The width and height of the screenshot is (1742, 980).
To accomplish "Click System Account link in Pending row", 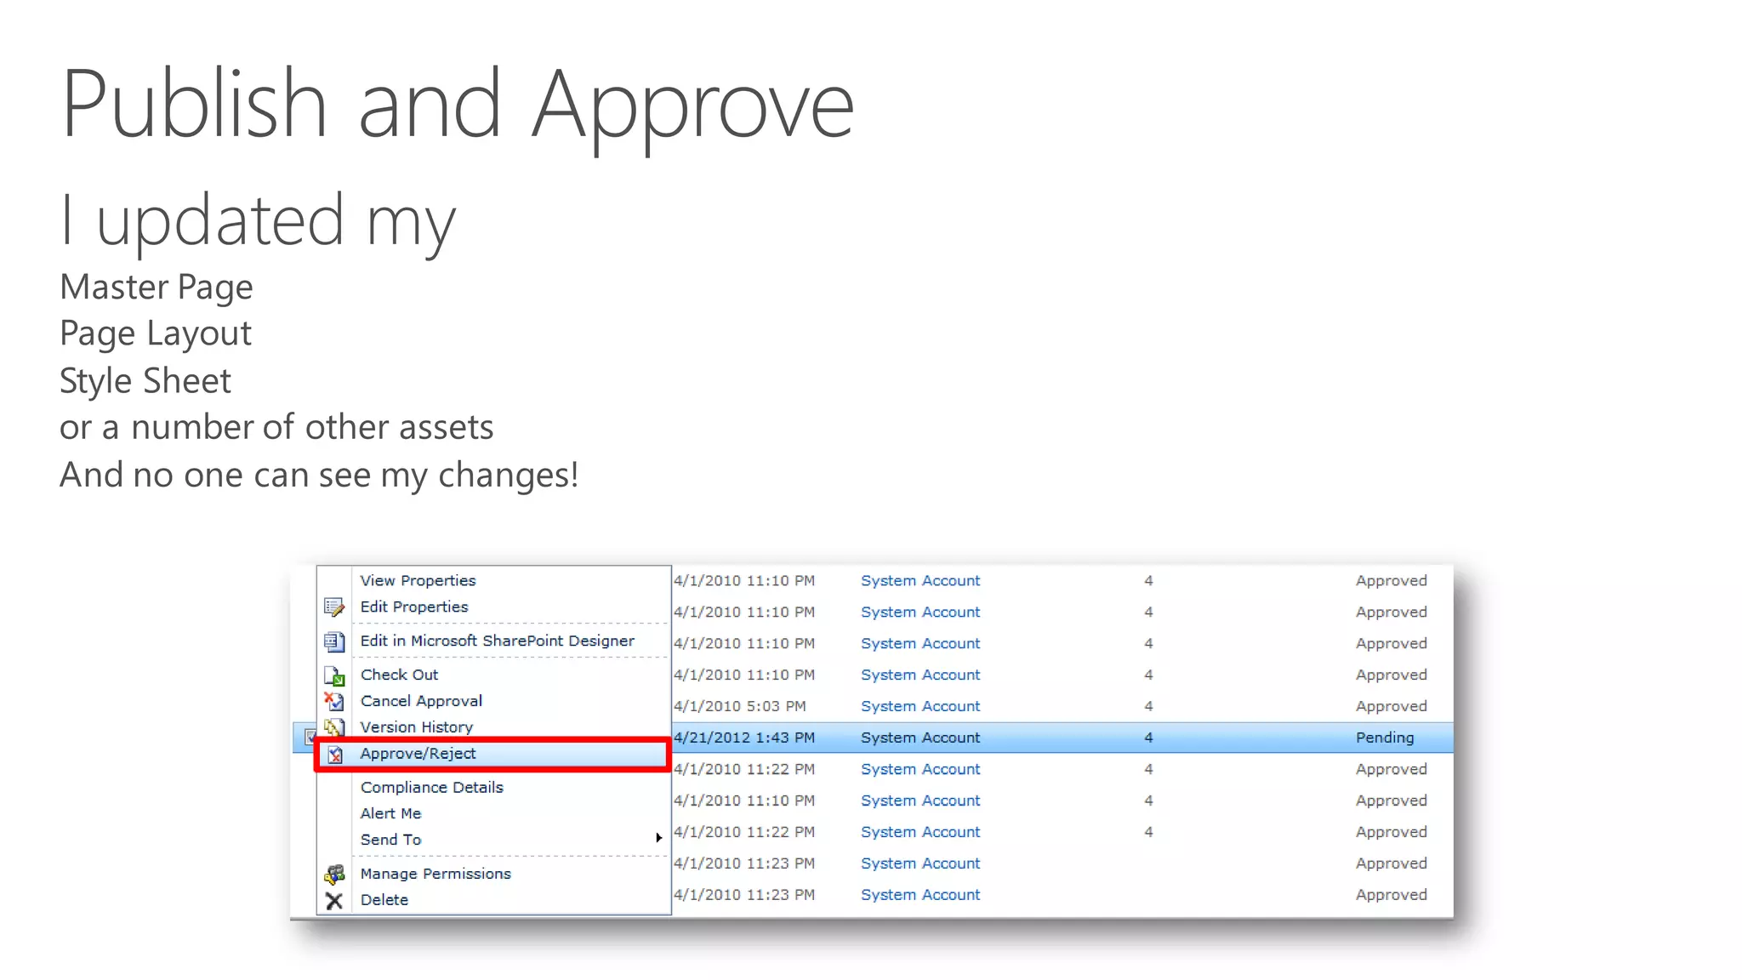I will 919,738.
